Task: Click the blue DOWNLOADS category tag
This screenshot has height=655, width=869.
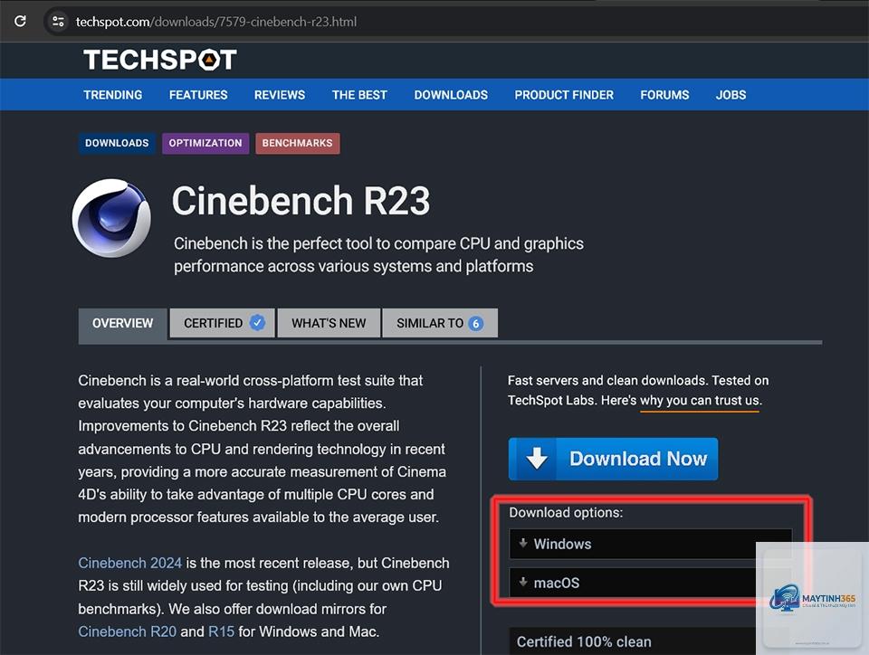Action: coord(117,143)
